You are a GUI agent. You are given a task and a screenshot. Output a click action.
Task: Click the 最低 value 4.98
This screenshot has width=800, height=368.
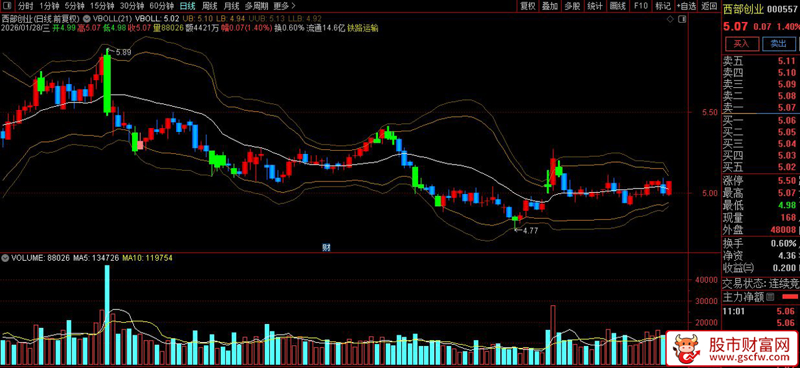tap(787, 205)
